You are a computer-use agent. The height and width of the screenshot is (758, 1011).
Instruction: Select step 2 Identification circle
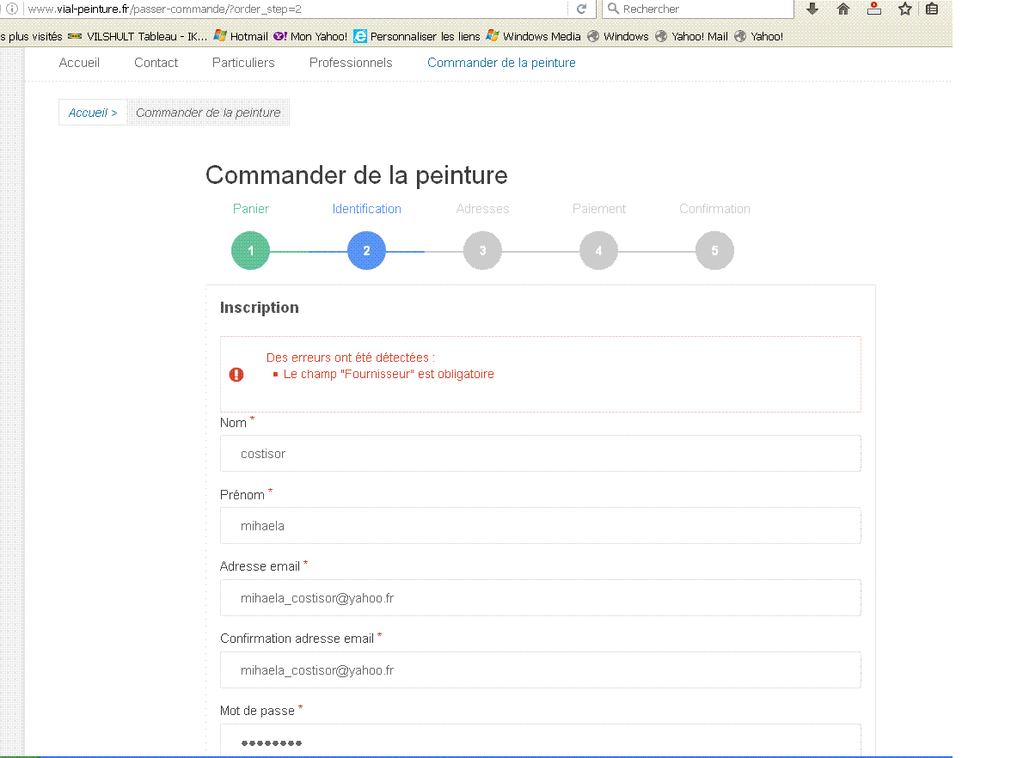tap(367, 251)
